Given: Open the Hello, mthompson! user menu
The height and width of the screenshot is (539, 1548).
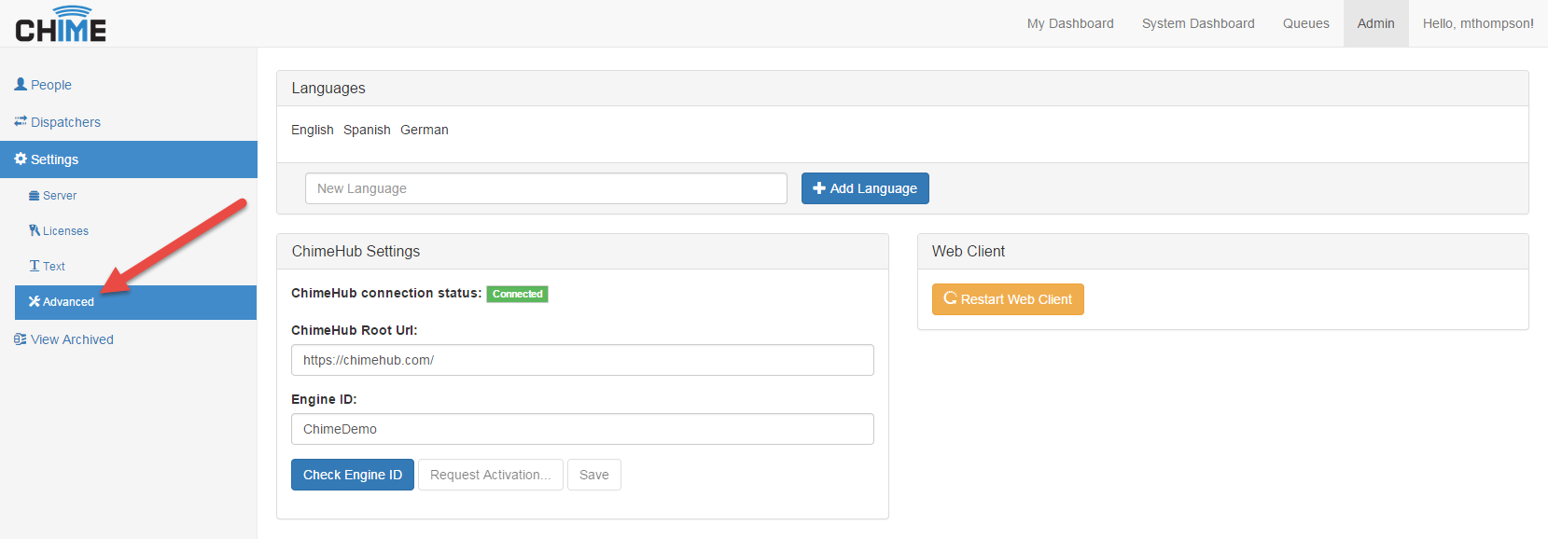Looking at the screenshot, I should pos(1478,23).
